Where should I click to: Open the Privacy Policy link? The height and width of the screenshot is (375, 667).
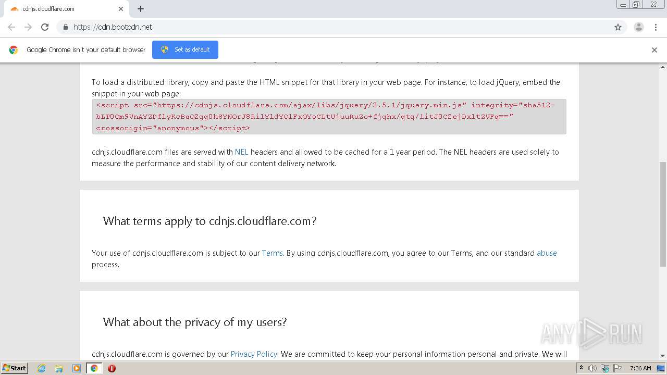click(x=254, y=354)
